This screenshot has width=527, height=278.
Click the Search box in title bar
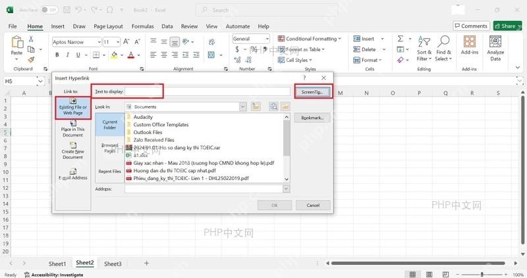point(267,10)
